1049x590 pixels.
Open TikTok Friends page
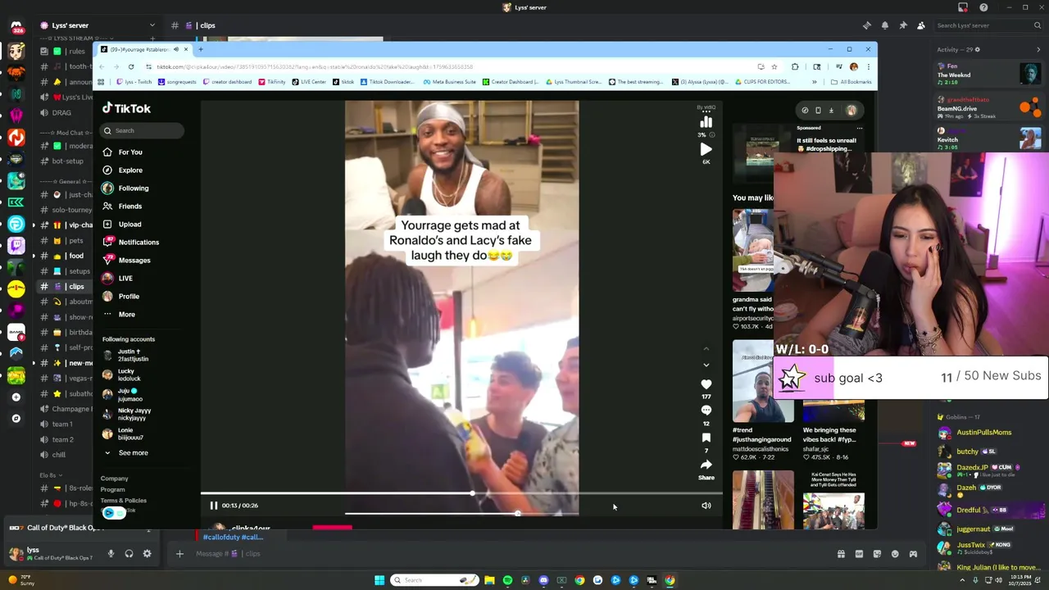click(123, 206)
